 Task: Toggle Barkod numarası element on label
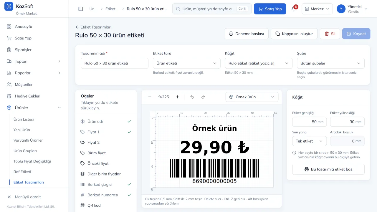[x=106, y=195]
